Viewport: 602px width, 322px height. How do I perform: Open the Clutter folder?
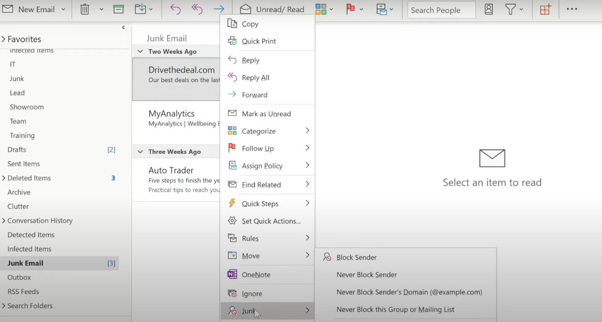pos(18,206)
